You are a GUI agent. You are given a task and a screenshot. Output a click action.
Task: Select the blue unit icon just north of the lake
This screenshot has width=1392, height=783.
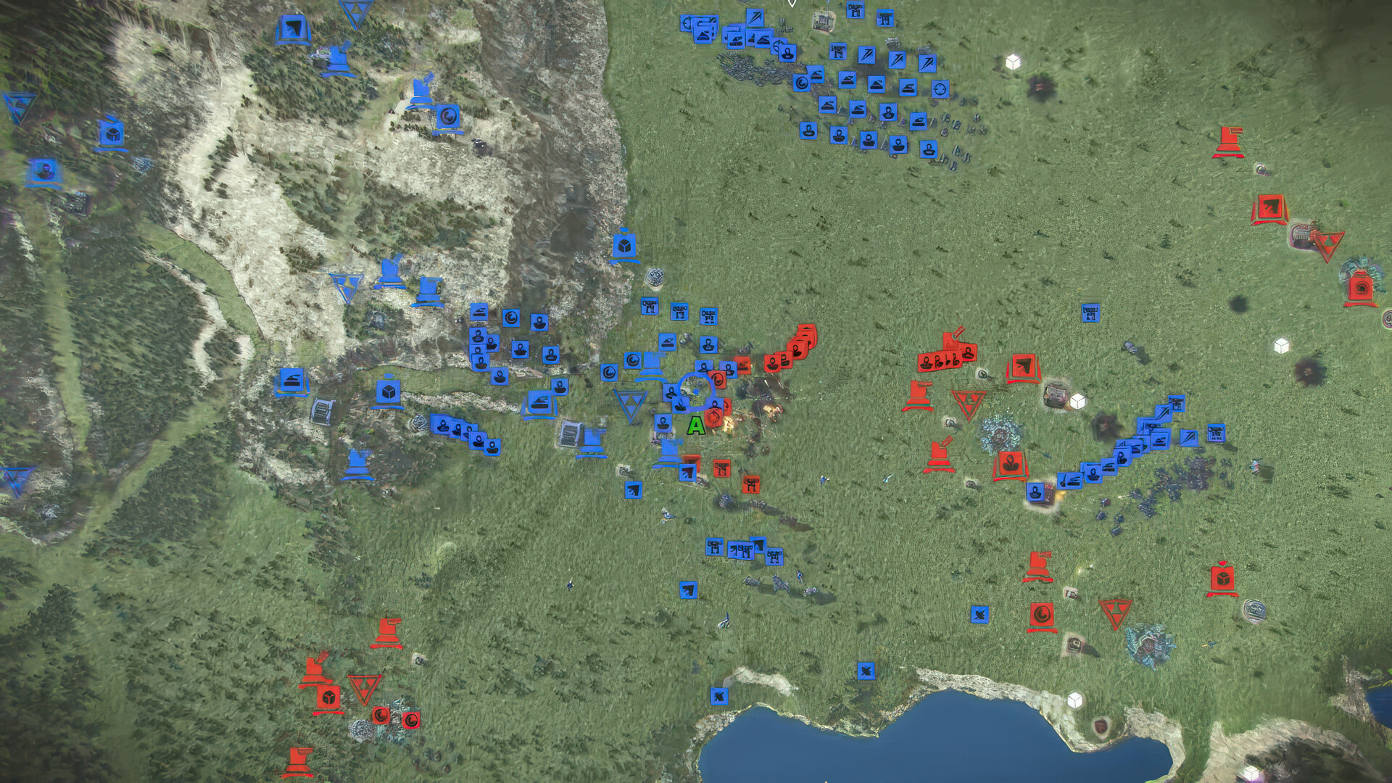tap(865, 671)
